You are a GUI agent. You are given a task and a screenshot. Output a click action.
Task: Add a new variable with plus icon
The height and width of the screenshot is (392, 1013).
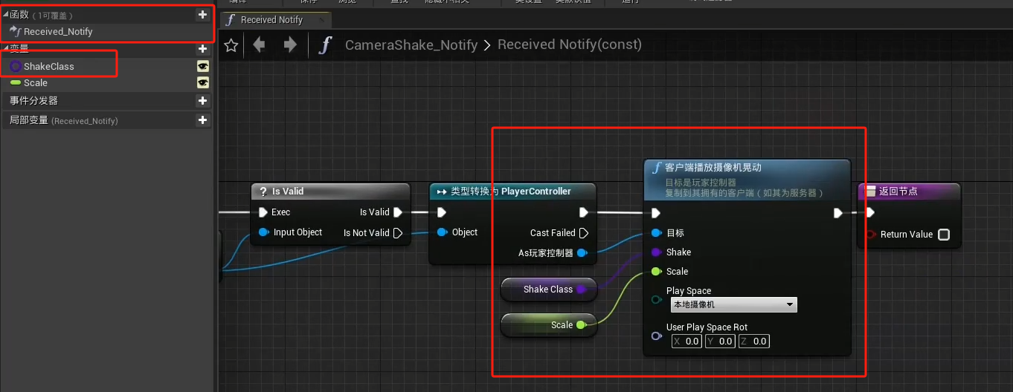(202, 49)
